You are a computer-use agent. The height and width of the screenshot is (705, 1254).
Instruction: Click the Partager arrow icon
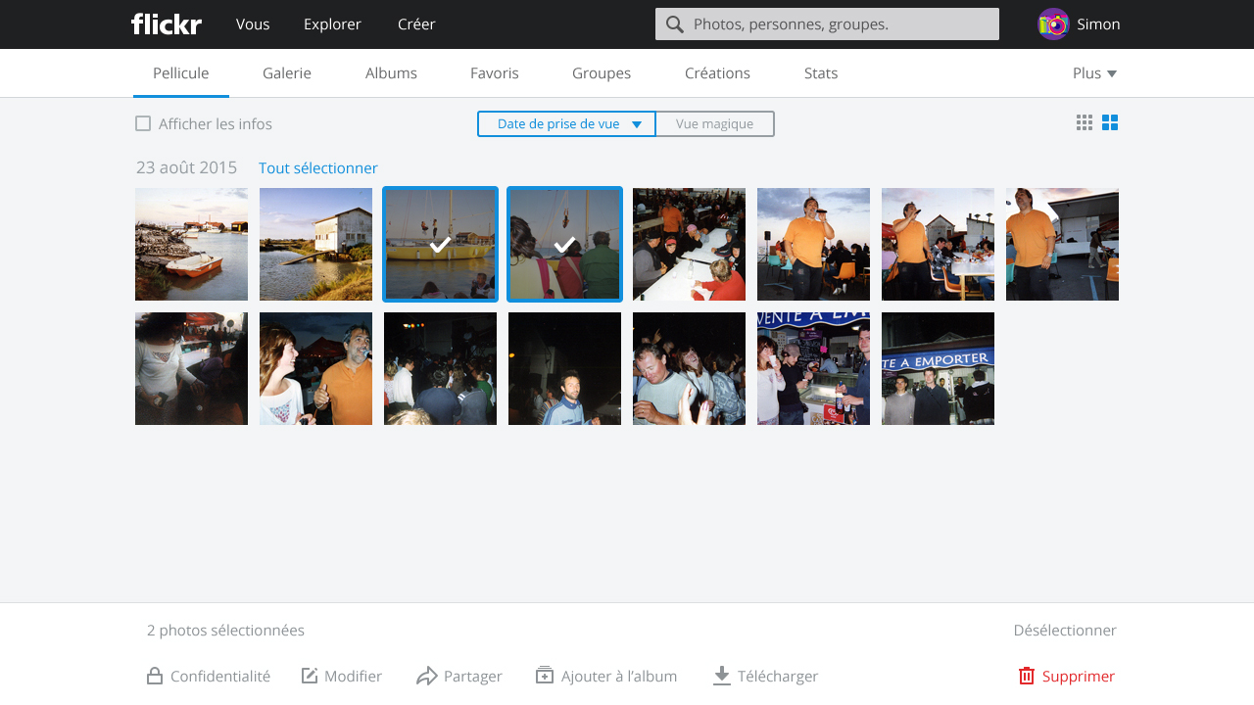(426, 676)
